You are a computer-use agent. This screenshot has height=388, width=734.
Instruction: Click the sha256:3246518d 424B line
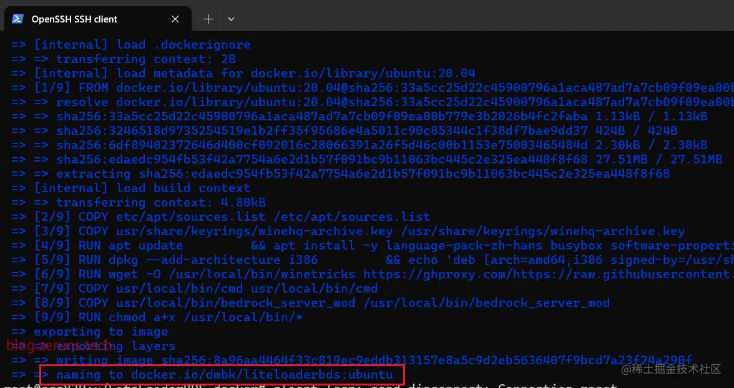(345, 130)
